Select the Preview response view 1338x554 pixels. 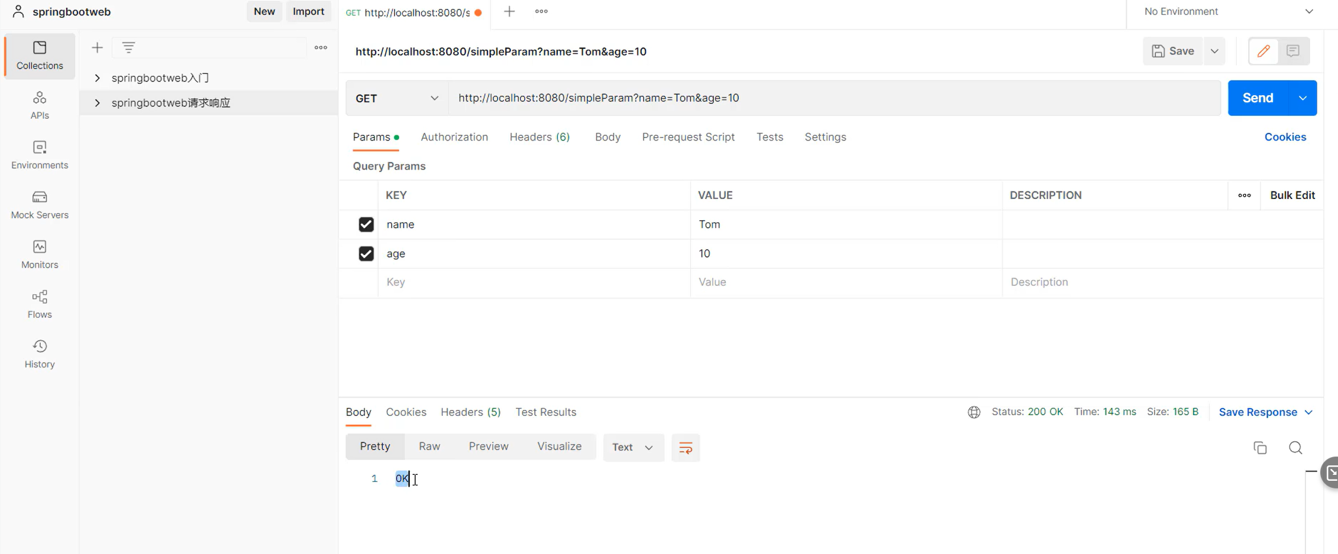[x=488, y=447]
